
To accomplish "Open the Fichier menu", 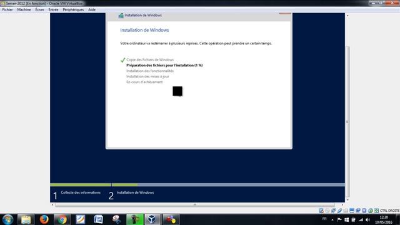I will [7, 9].
